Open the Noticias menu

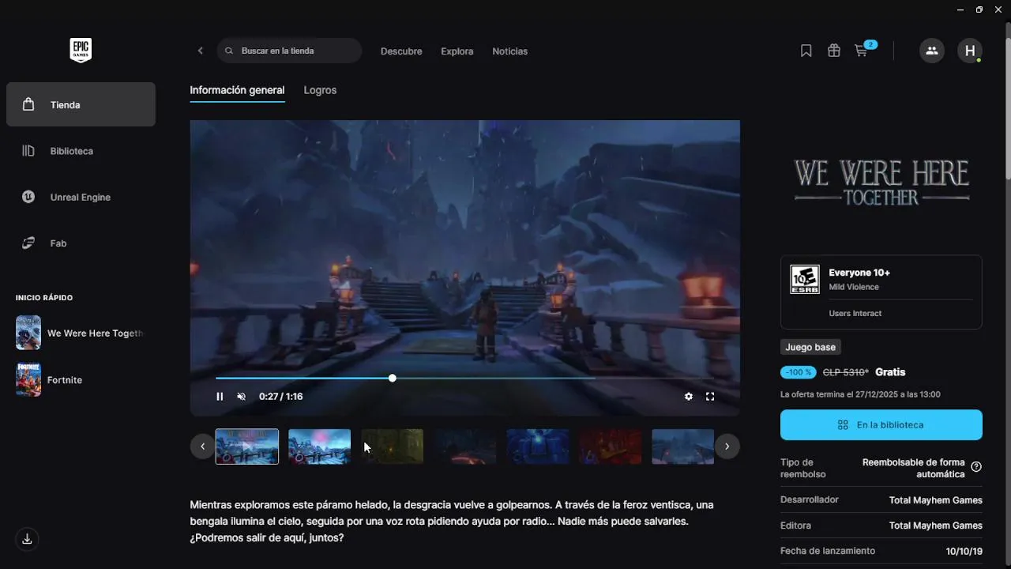509,51
